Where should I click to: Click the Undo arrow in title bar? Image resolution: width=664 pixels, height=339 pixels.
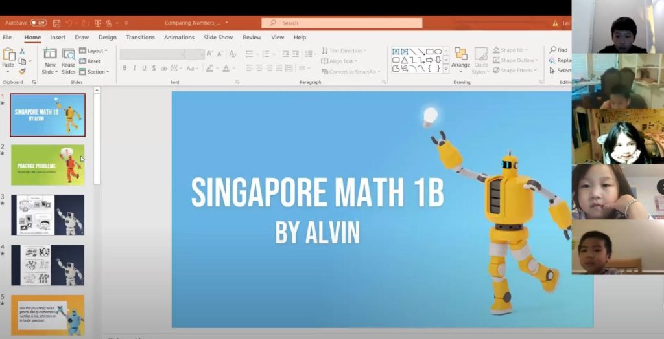tap(69, 23)
